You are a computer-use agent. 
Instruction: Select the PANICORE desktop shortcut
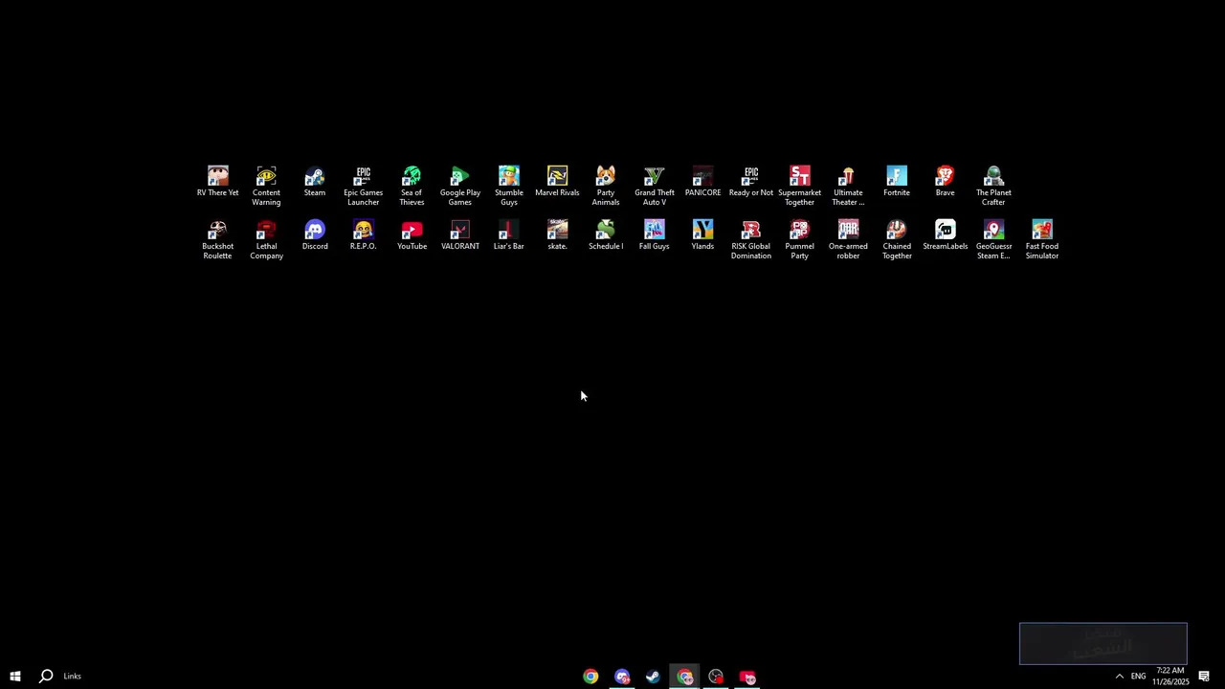702,182
